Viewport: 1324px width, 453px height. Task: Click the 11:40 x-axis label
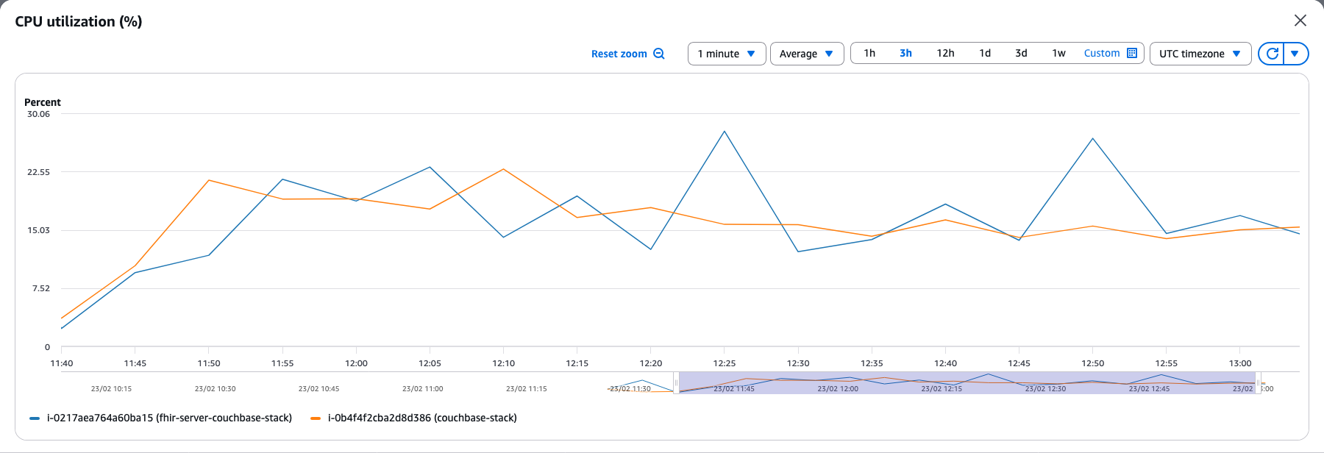click(62, 363)
